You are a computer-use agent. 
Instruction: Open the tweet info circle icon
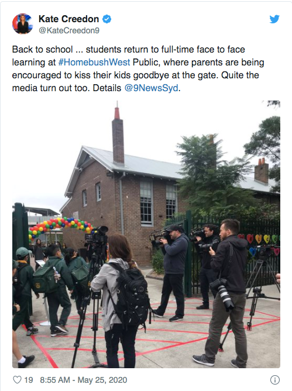275,380
